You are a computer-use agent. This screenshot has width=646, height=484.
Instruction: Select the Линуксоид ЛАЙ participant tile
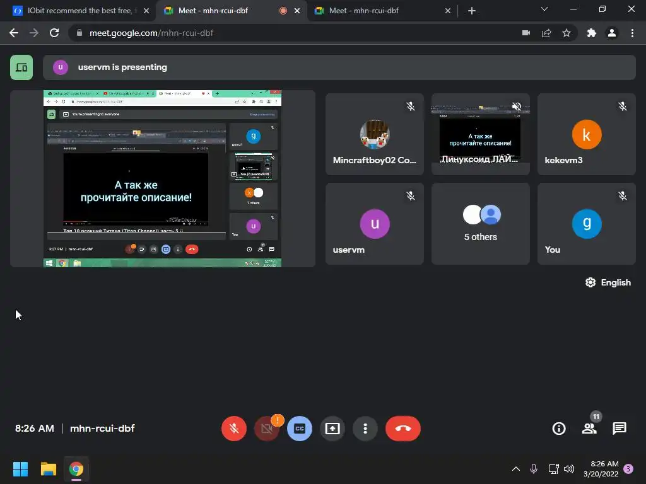(480, 134)
